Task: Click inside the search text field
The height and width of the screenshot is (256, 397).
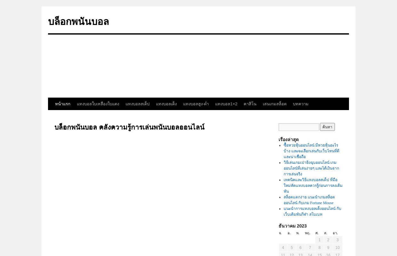Action: pyautogui.click(x=298, y=127)
